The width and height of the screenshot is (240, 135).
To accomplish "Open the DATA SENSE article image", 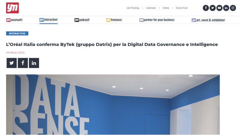I will (x=113, y=105).
